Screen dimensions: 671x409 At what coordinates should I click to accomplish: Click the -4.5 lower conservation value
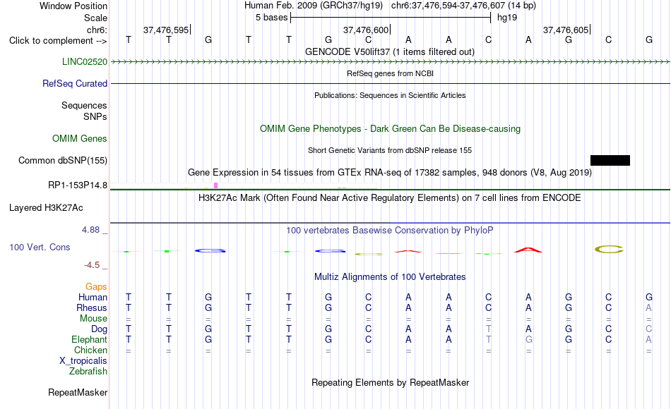tap(92, 265)
